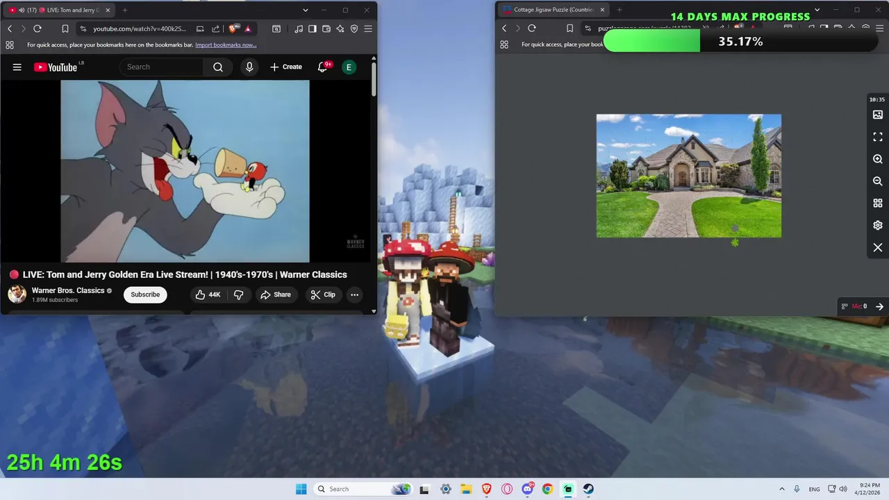
Task: Click the YouTube page vertical scrollbar
Action: (x=374, y=80)
